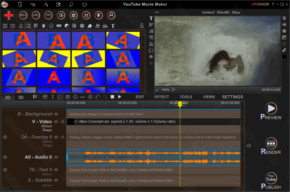Click the UPGRADE link

(x=260, y=4)
